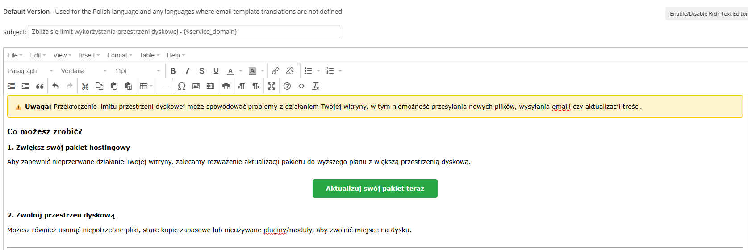Click the green Aktualizuj swój pakiet teraz button
The image size is (748, 250).
click(375, 189)
